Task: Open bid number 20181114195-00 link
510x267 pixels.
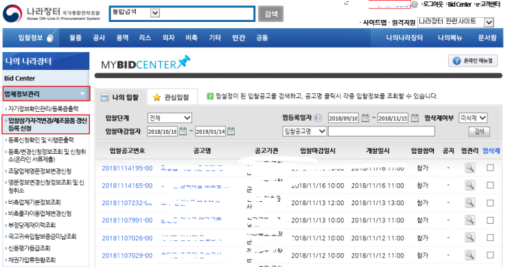Action: point(127,168)
